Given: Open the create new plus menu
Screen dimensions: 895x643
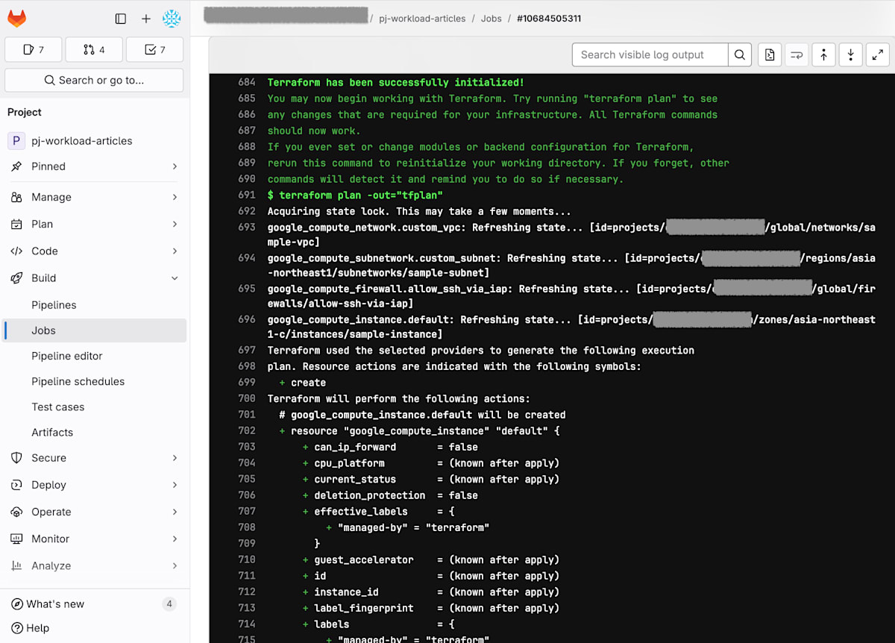Looking at the screenshot, I should [146, 19].
